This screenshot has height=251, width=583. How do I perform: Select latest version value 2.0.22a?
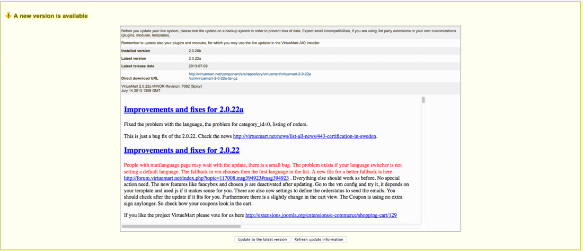coord(195,58)
